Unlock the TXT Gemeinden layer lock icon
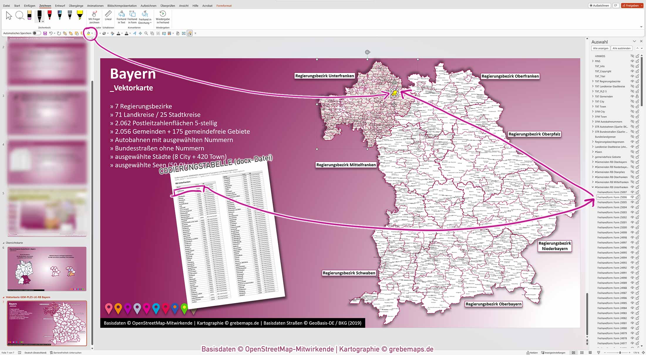 637,96
